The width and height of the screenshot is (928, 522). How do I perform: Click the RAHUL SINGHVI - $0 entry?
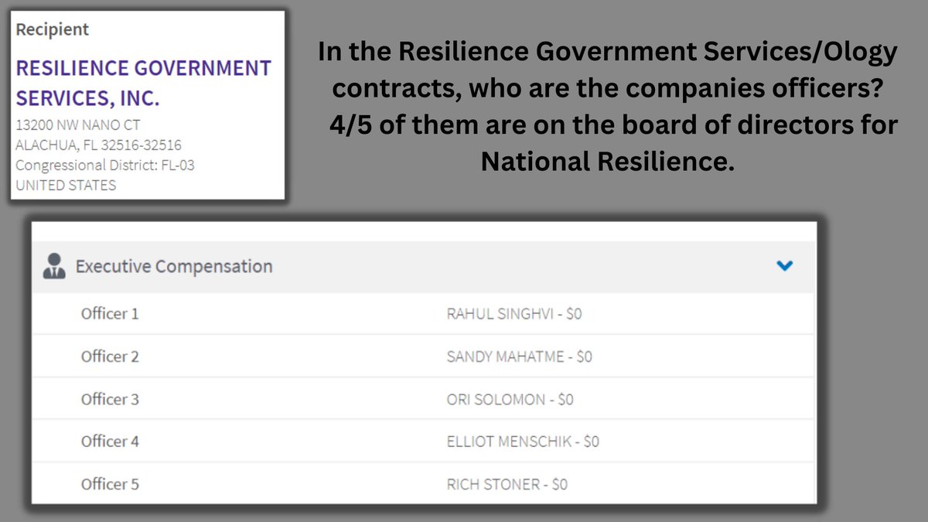[x=513, y=314]
